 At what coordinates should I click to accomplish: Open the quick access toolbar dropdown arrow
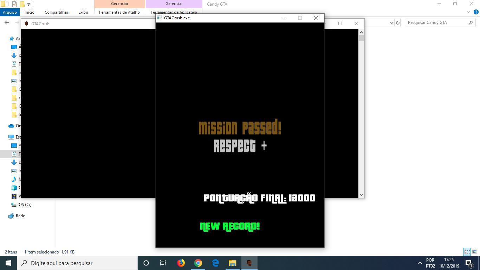tap(28, 4)
